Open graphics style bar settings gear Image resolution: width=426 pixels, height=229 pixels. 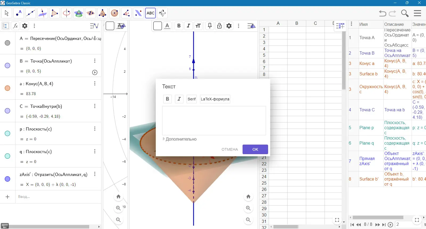(229, 26)
